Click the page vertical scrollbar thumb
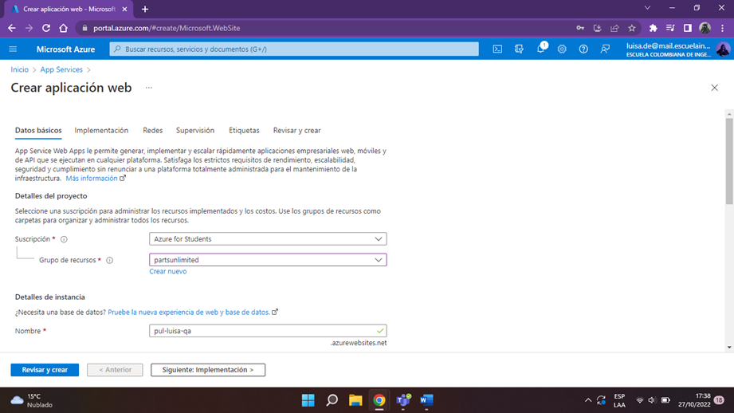The width and height of the screenshot is (734, 413). point(729,162)
